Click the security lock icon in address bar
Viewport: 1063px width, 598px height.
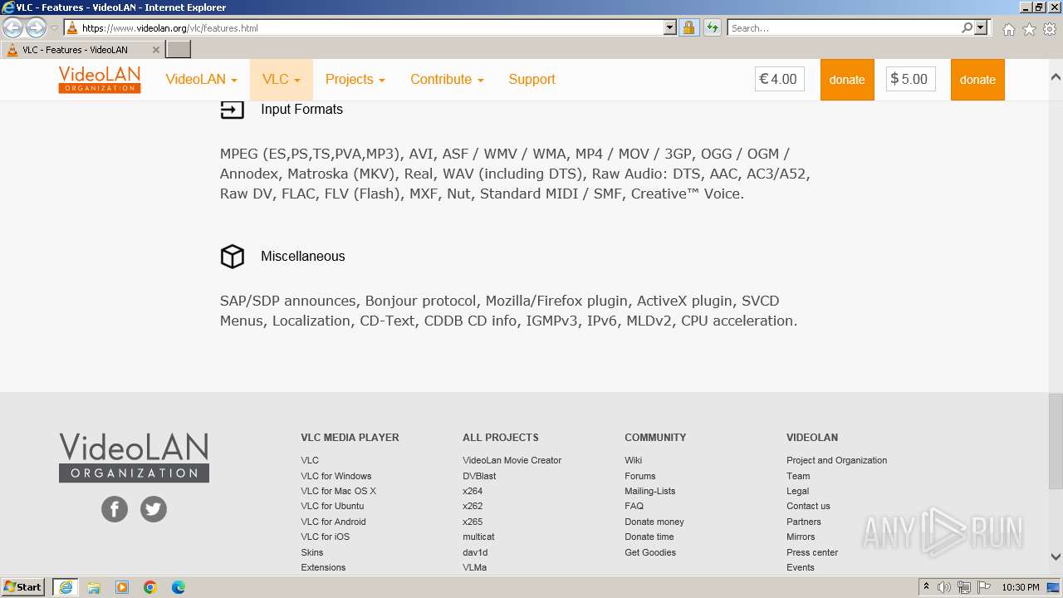pyautogui.click(x=688, y=27)
